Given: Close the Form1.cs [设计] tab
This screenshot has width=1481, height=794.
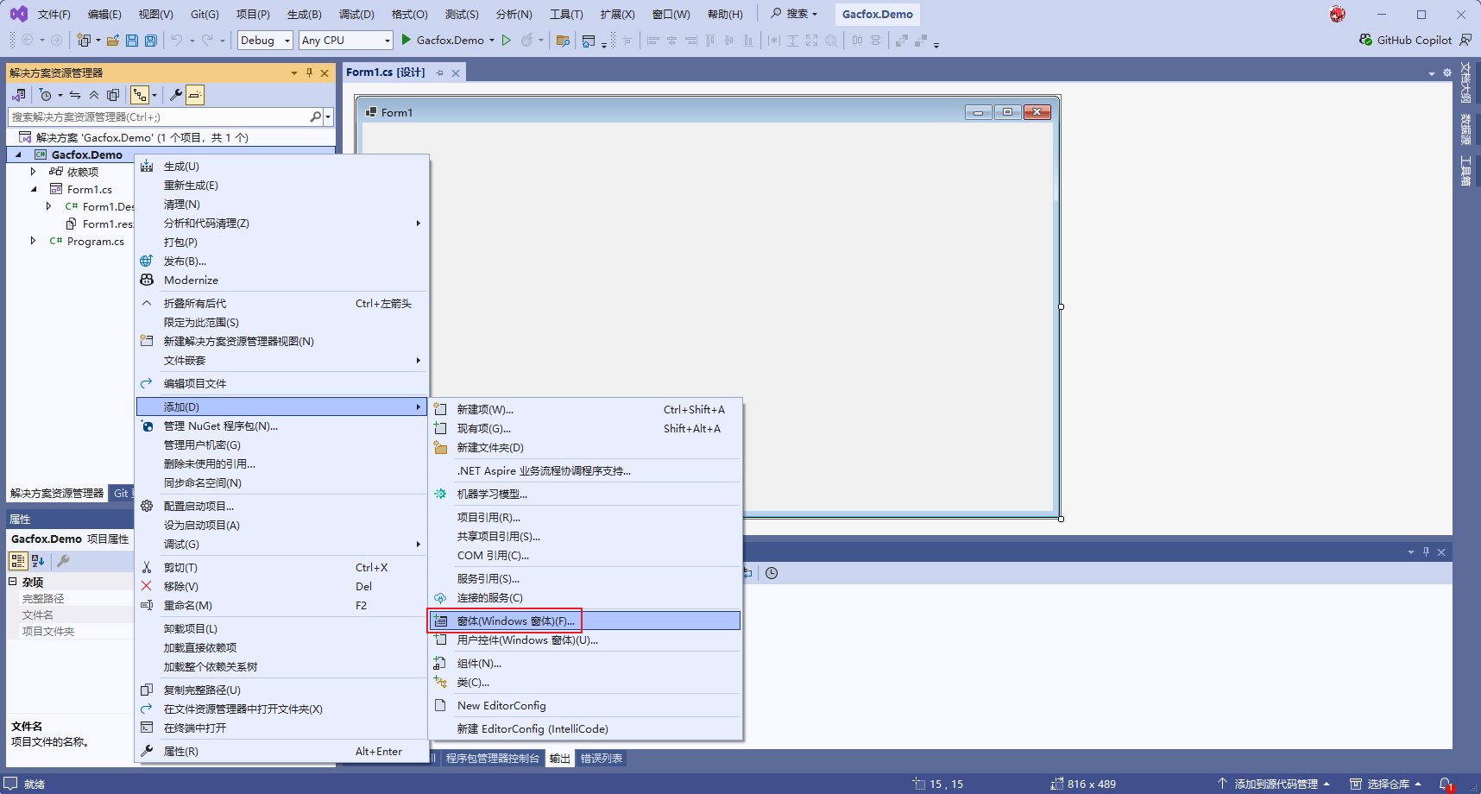Looking at the screenshot, I should (456, 73).
